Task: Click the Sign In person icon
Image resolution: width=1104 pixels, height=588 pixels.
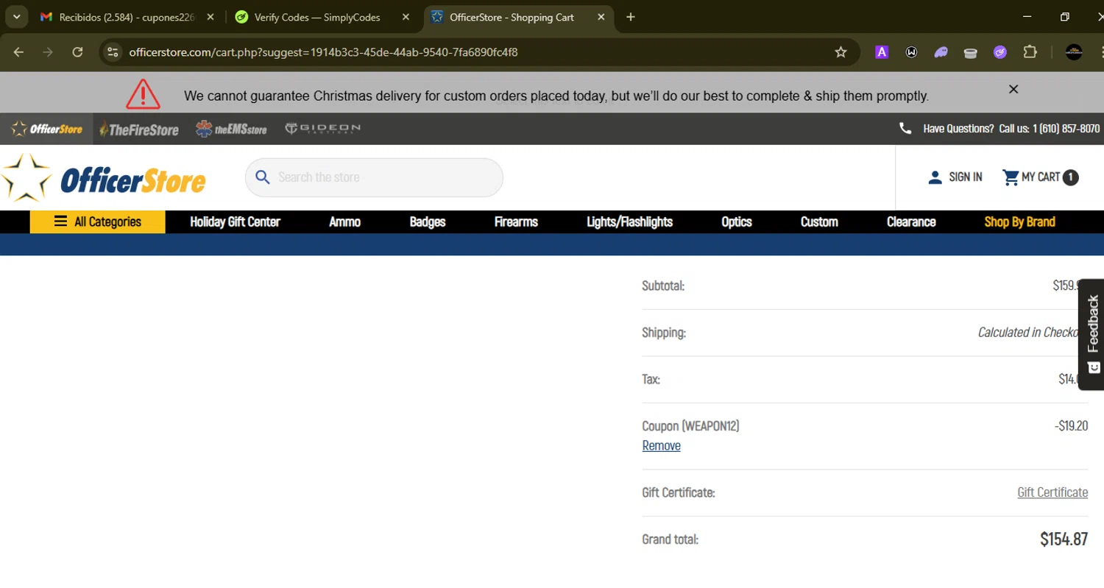Action: (935, 177)
